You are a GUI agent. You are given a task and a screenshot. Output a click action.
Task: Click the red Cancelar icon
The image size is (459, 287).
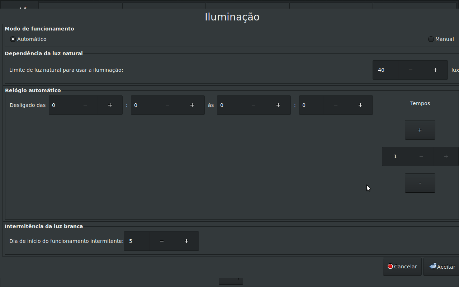tap(390, 267)
